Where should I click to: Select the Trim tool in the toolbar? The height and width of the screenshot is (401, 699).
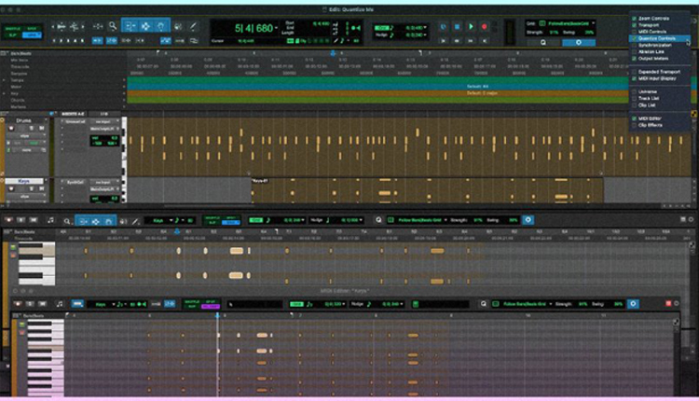[x=130, y=26]
